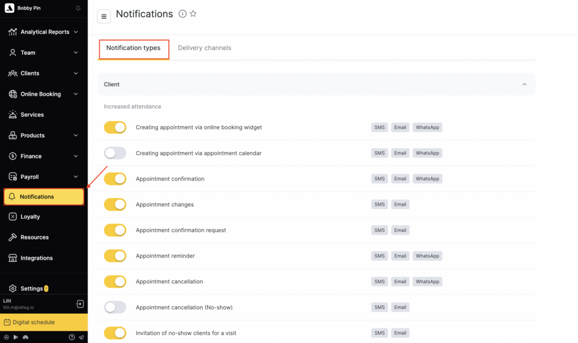The width and height of the screenshot is (578, 343).
Task: Open the hamburger menu button
Action: click(x=104, y=17)
